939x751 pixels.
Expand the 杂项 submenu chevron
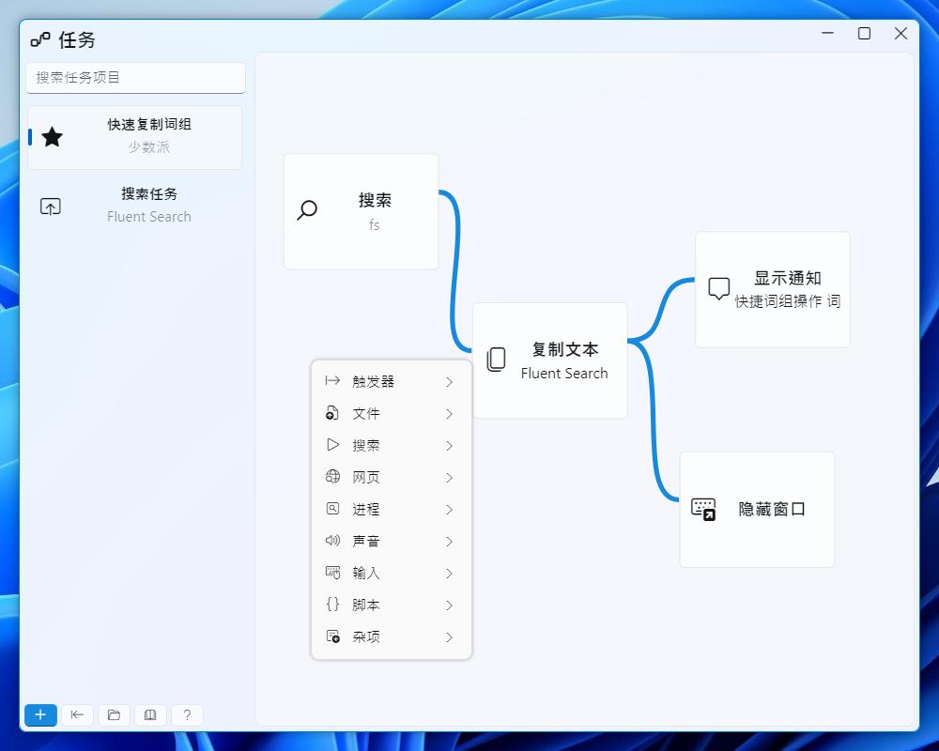(449, 637)
